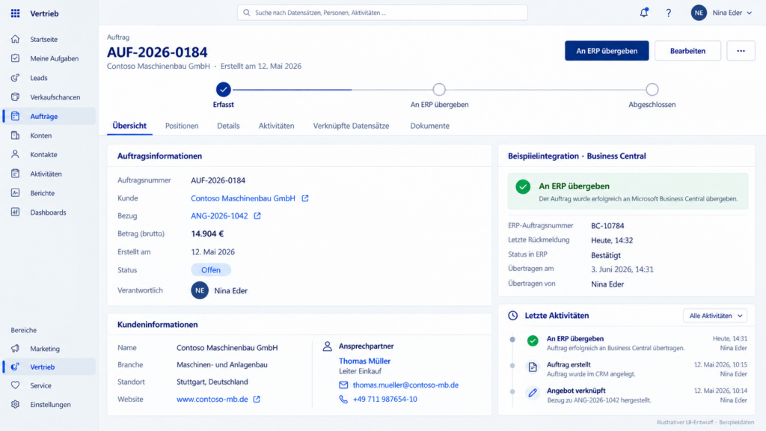Click the Abgeschlossen stage circle

[652, 90]
